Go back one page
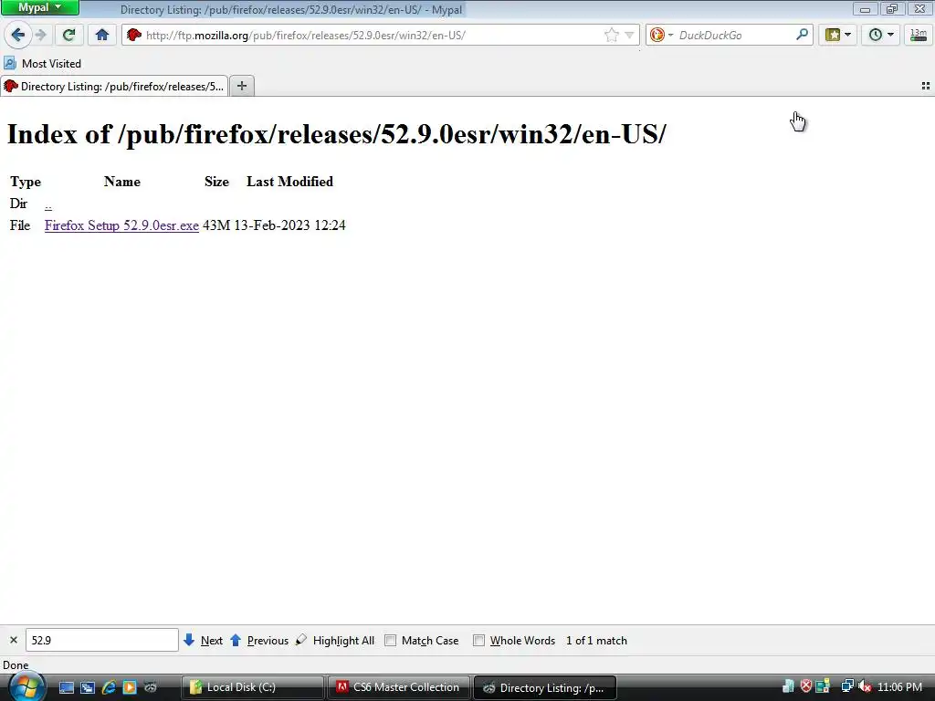Screen dimensions: 935x701 (x=18, y=36)
